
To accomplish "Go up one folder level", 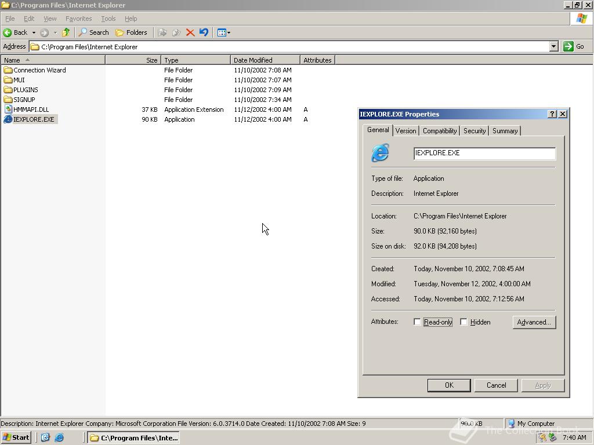I will (66, 32).
